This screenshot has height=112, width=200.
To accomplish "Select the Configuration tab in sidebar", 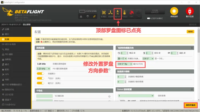I will coord(15,39).
